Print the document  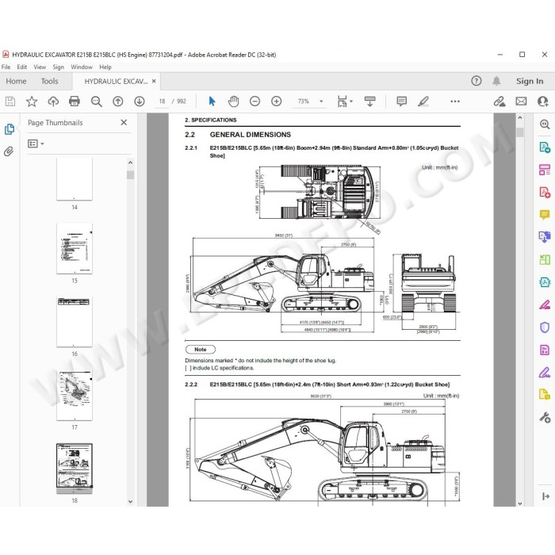(75, 101)
